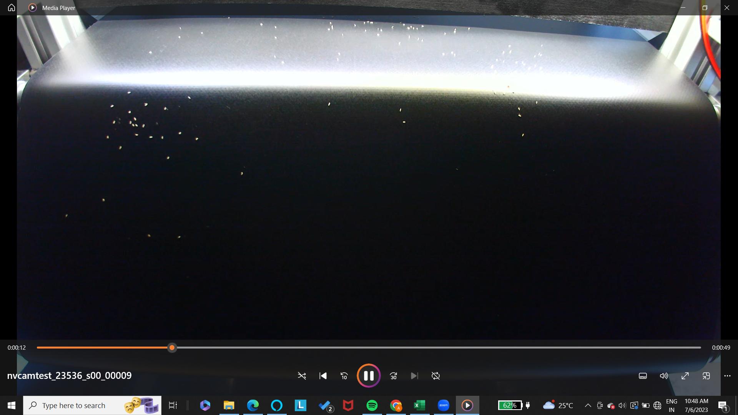
Task: Skip forward 30 seconds
Action: 393,376
